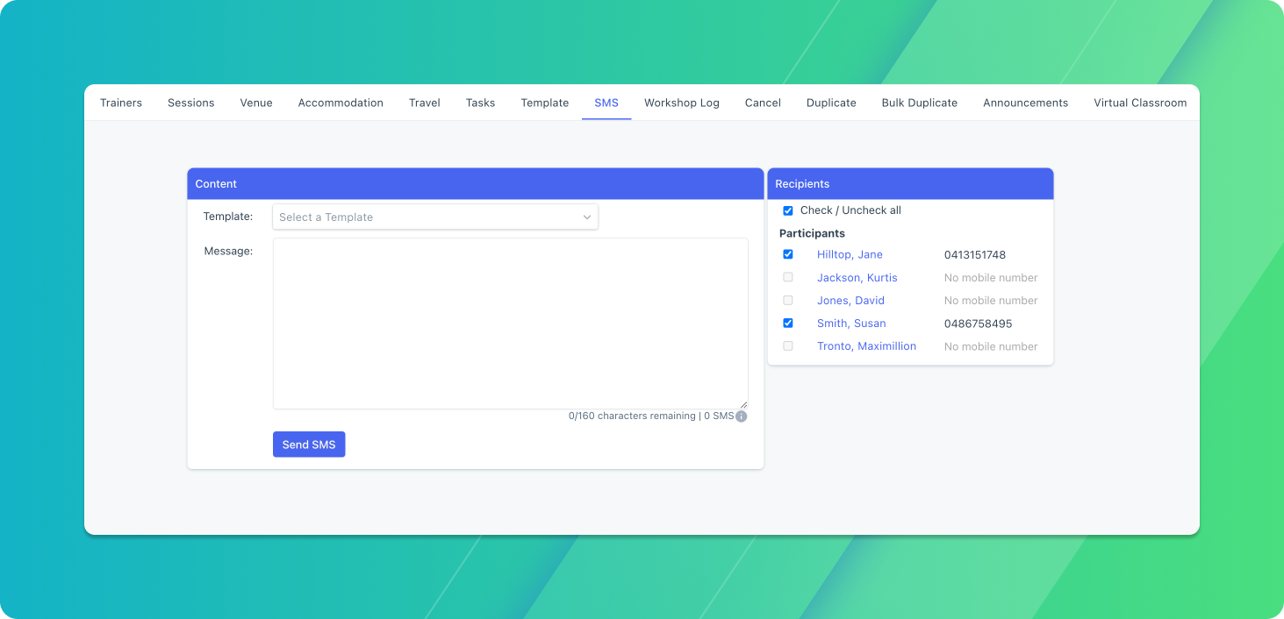This screenshot has height=619, width=1284.
Task: Go to the Virtual Classroom tab
Action: click(1140, 103)
